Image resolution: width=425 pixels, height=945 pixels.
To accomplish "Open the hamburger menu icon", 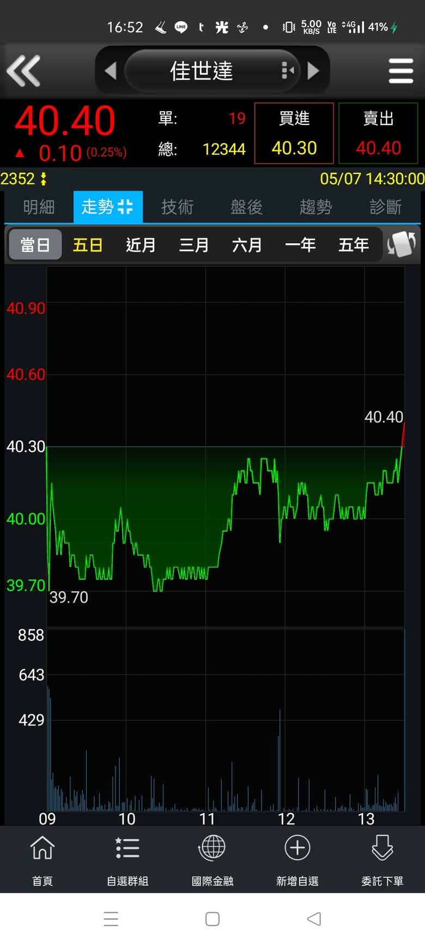I will [x=401, y=71].
